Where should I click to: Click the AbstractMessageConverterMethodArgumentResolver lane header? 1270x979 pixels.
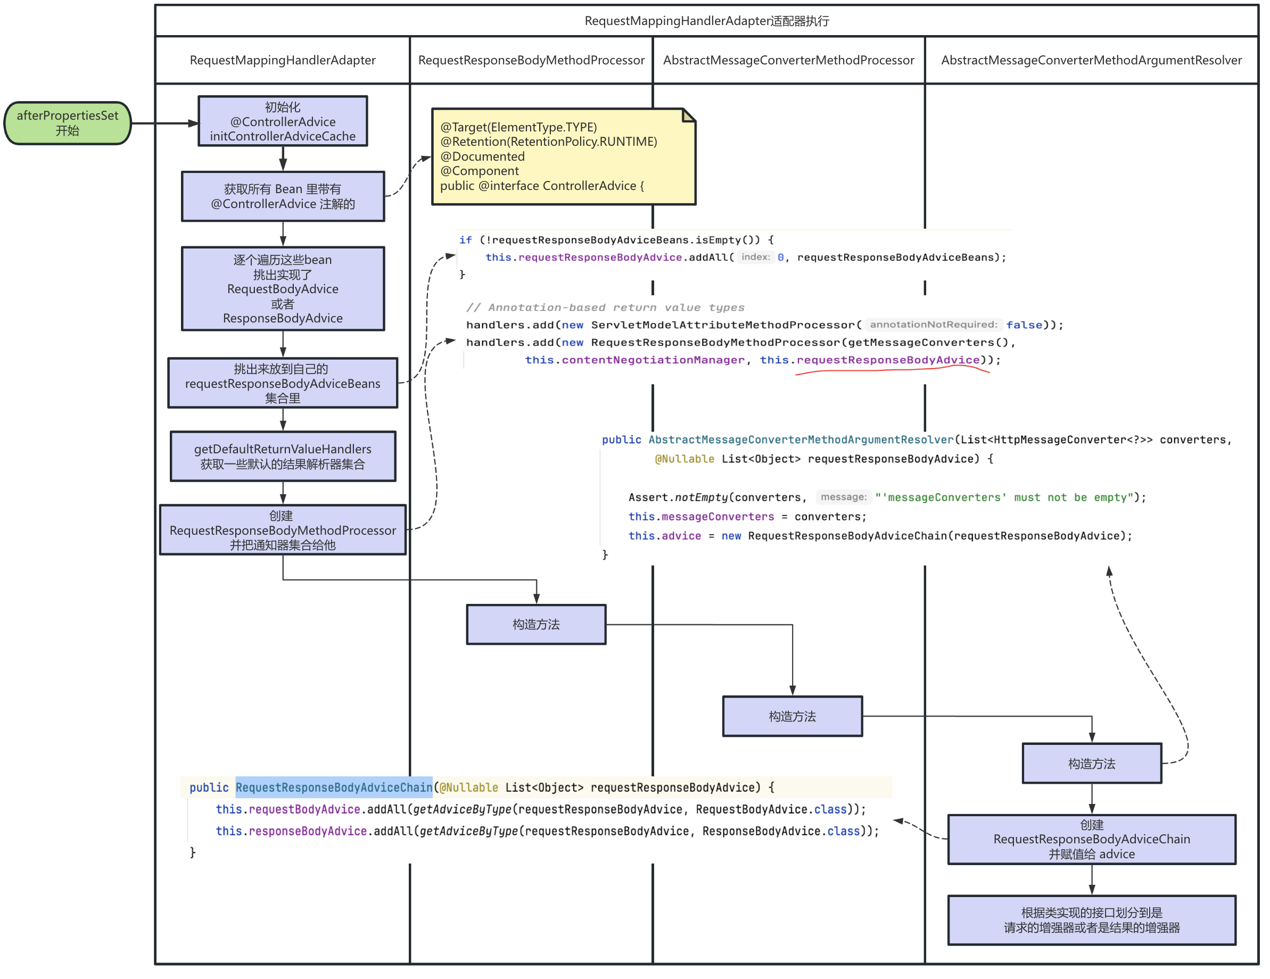click(x=1091, y=60)
